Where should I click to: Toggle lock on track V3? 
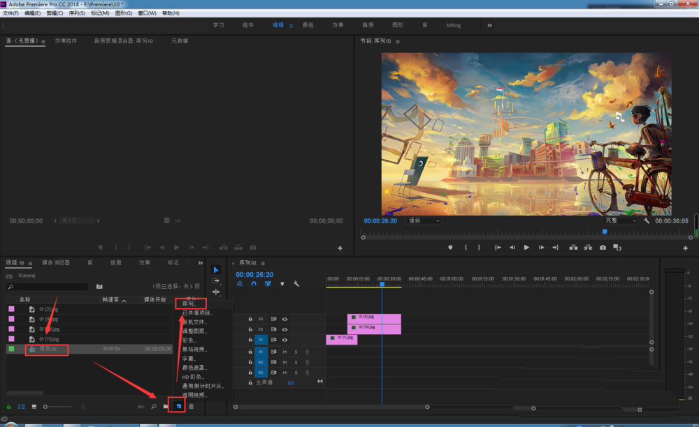point(250,319)
